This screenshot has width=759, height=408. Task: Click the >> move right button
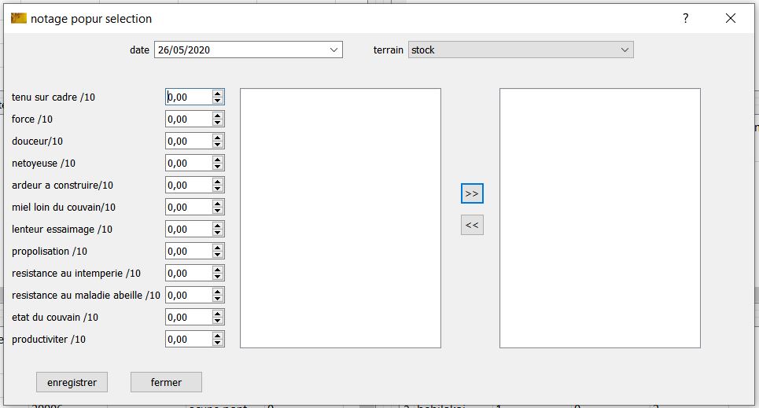(472, 193)
